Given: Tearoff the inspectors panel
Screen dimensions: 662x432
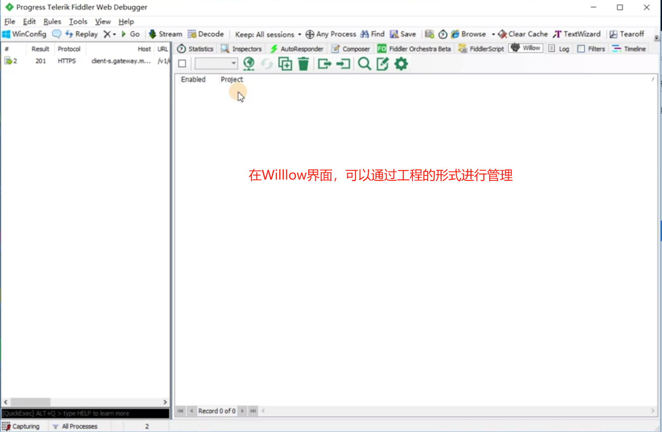Looking at the screenshot, I should tap(627, 34).
